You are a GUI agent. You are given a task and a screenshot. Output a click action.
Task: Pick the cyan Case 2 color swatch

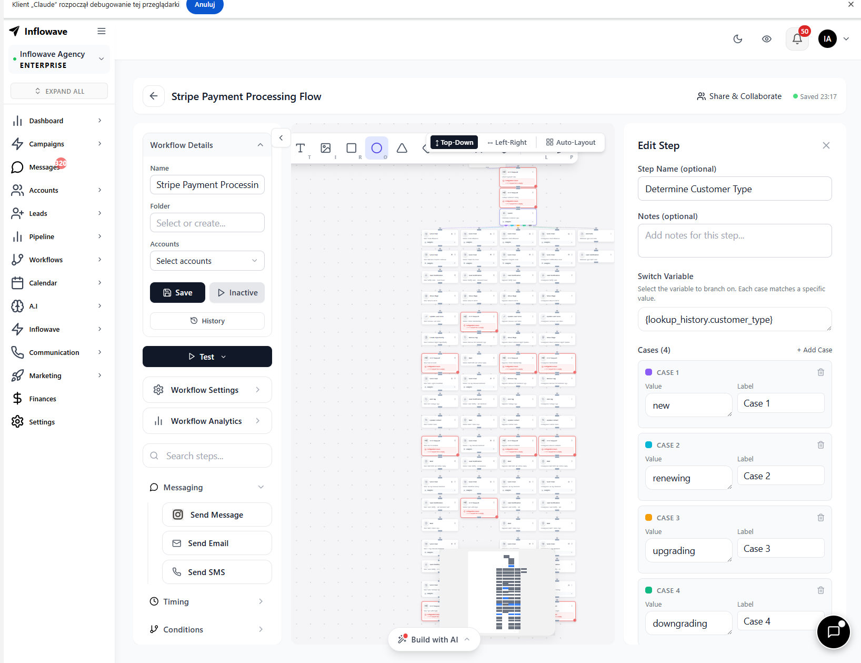tap(648, 445)
